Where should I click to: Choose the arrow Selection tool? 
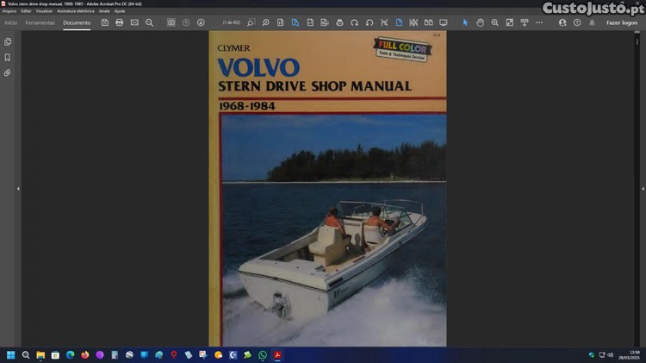tap(466, 22)
